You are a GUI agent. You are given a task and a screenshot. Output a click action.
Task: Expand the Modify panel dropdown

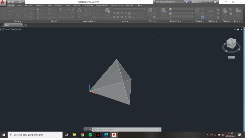(x=56, y=21)
